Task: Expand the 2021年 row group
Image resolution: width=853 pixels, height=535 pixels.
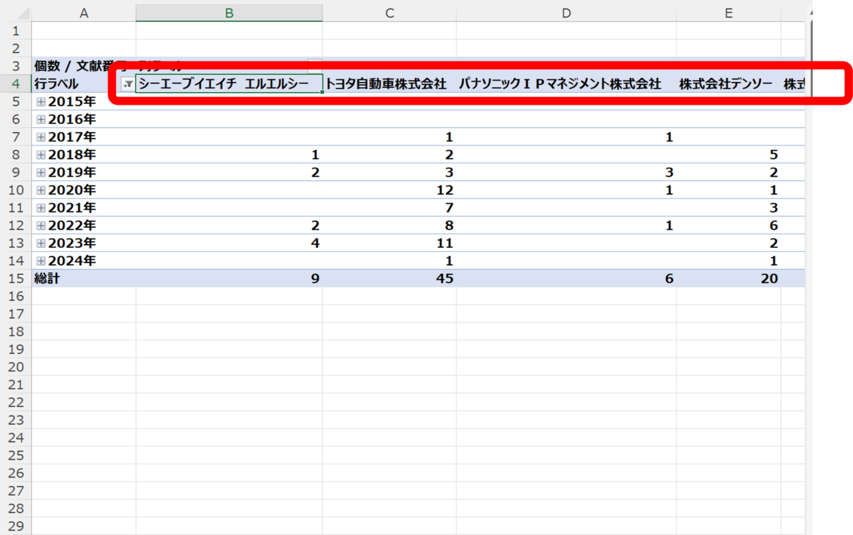Action: [x=41, y=208]
